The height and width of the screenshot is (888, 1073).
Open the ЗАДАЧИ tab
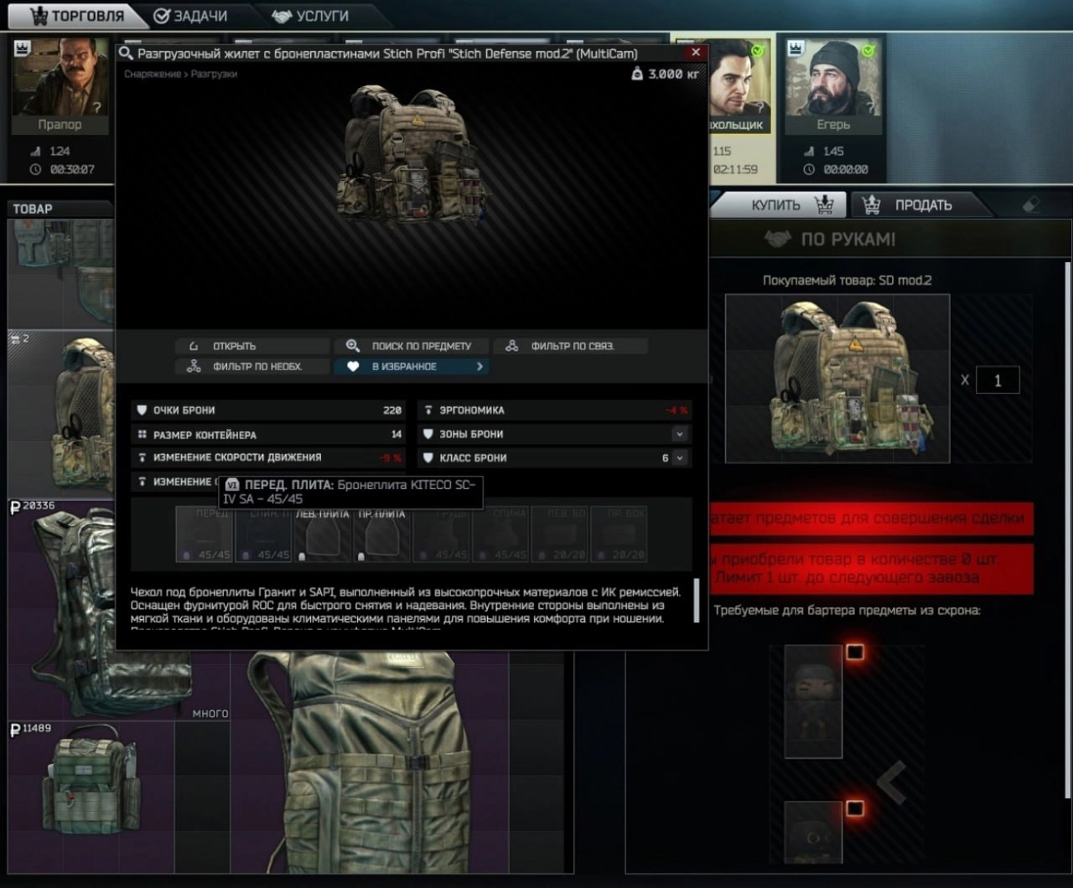click(x=190, y=15)
